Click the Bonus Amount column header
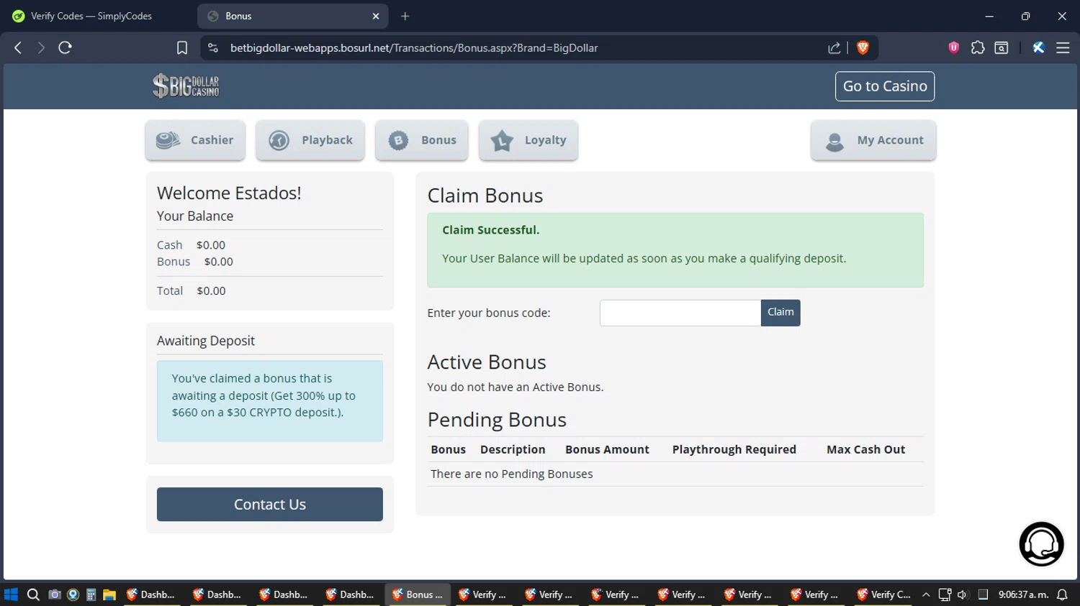The image size is (1080, 606). point(607,449)
